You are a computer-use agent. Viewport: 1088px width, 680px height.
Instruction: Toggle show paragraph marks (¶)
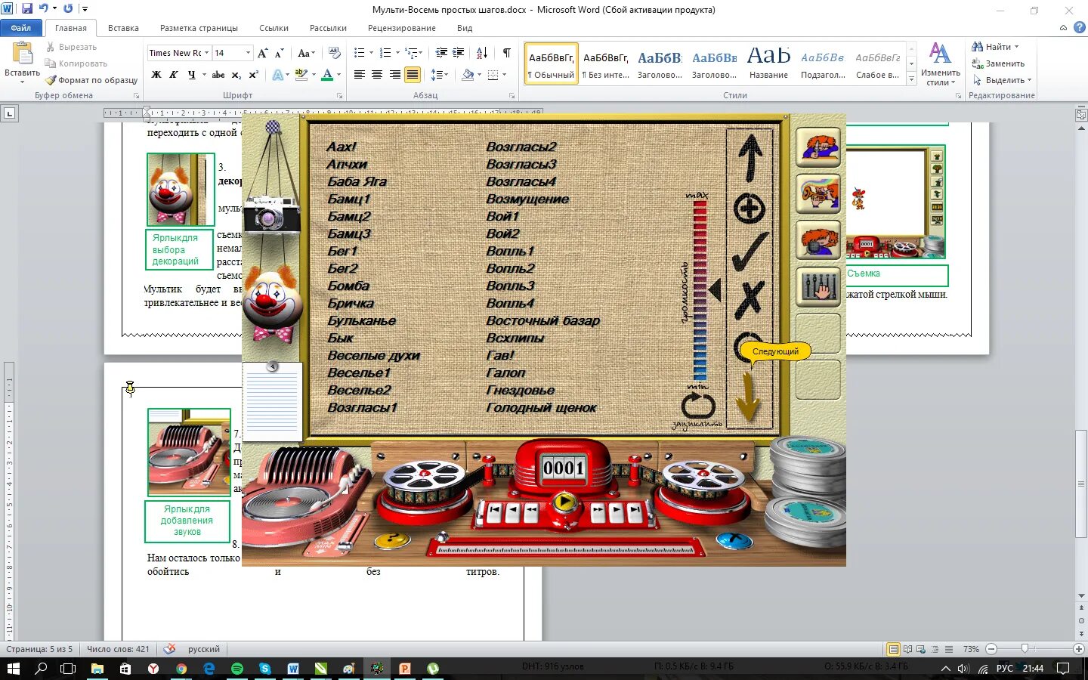pyautogui.click(x=507, y=53)
